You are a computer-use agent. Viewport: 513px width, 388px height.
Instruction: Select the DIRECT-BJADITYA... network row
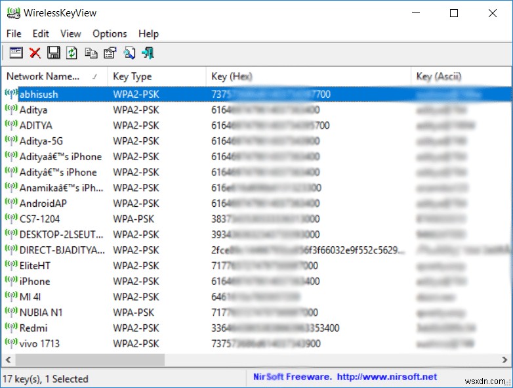tap(256, 250)
